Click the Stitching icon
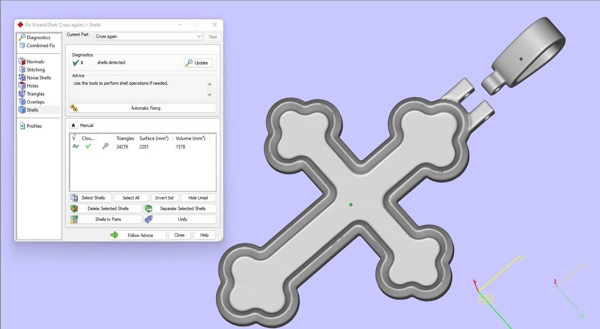 [x=22, y=69]
